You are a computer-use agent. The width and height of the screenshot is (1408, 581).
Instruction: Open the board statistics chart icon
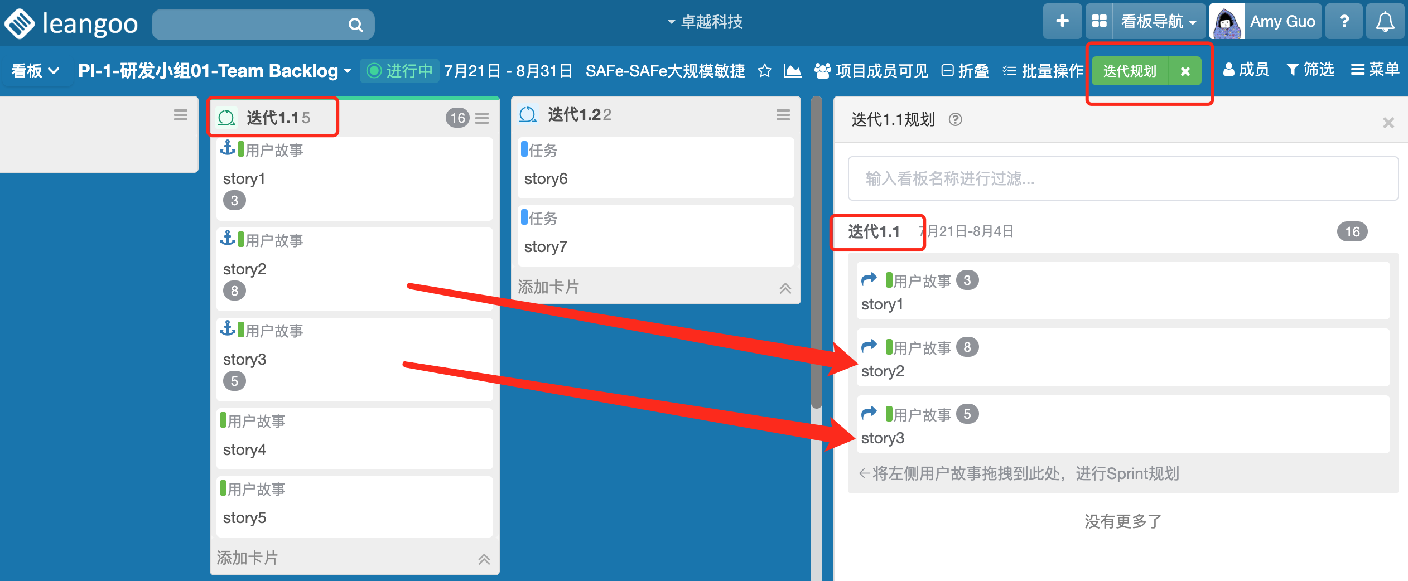click(793, 71)
